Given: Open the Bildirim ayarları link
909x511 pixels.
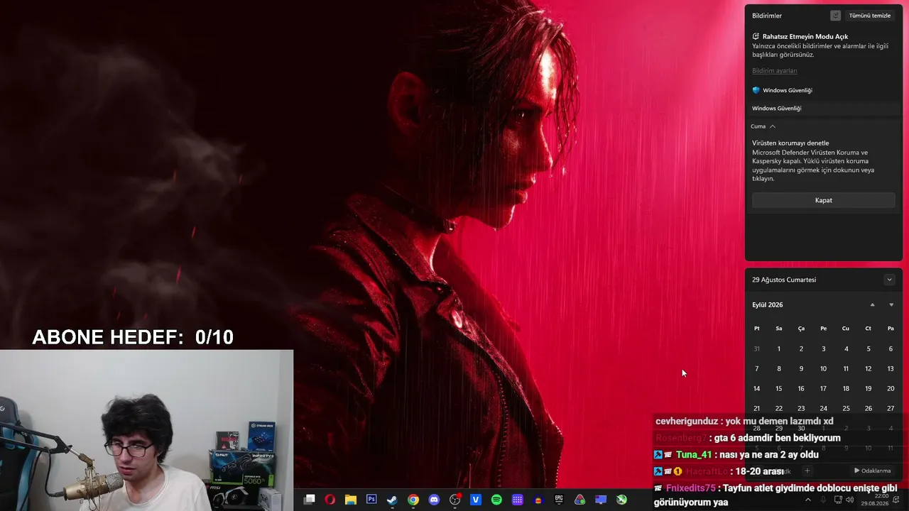Looking at the screenshot, I should pyautogui.click(x=775, y=71).
